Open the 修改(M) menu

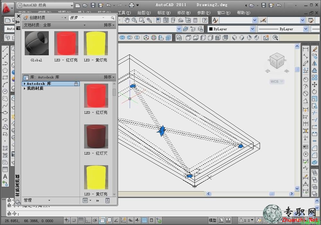click(184, 13)
